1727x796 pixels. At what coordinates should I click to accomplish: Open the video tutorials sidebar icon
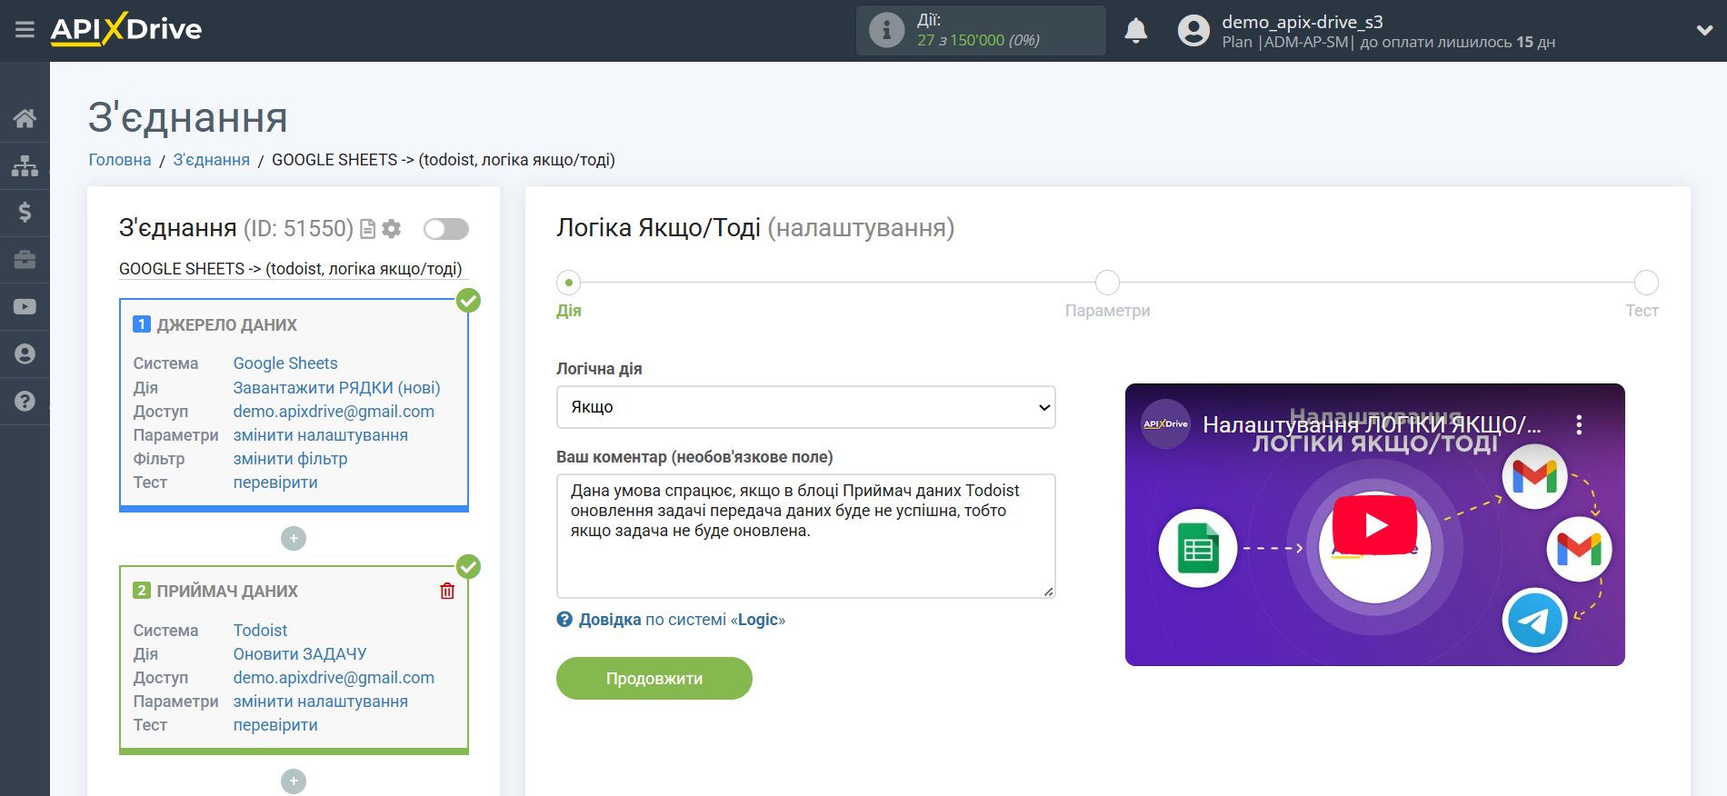25,307
